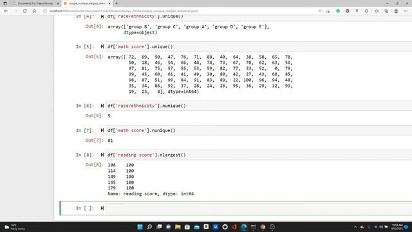Click 'Name: reading score, dtype: int64' output text
The width and height of the screenshot is (412, 232).
[x=151, y=194]
